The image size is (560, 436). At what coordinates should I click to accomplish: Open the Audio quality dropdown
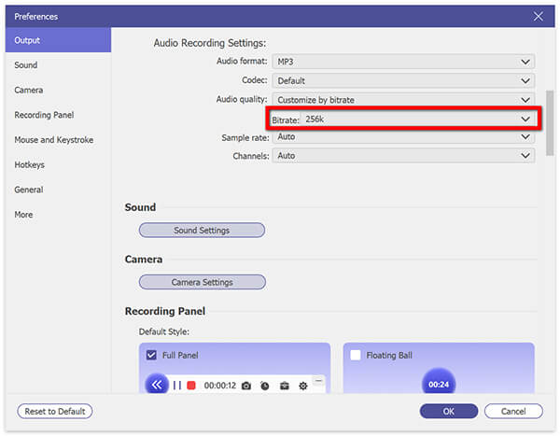coord(403,100)
